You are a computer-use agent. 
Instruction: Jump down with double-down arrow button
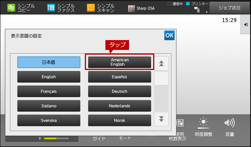coord(161,119)
